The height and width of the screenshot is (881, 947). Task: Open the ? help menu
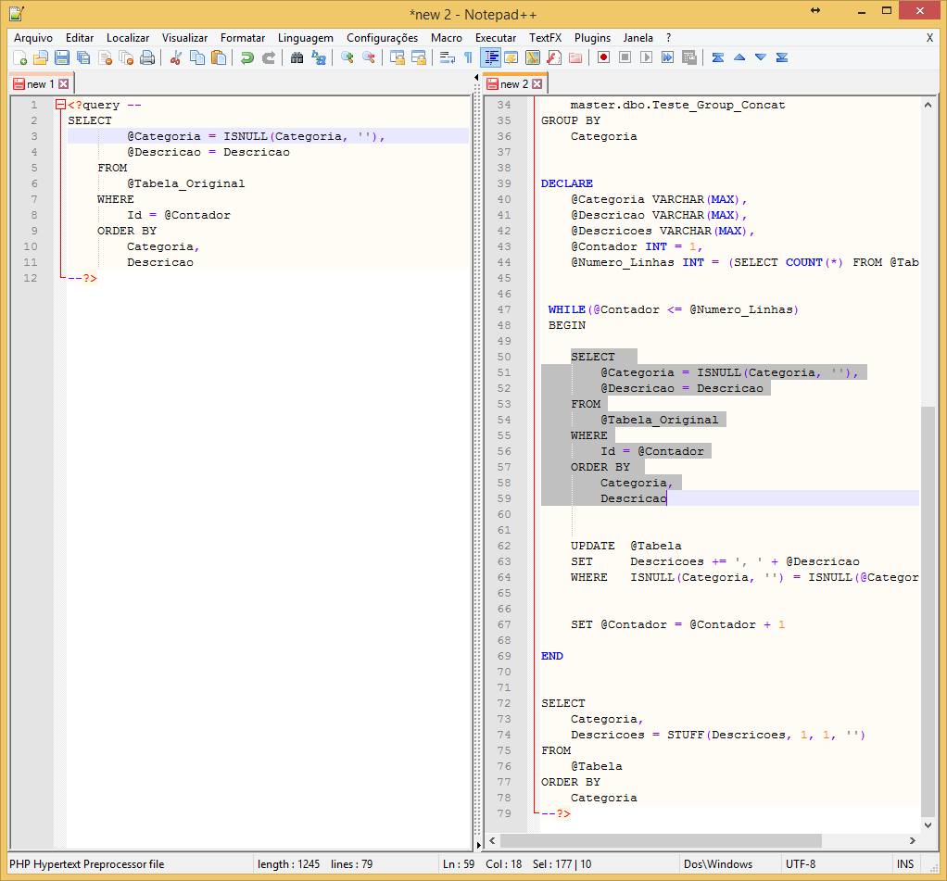click(x=669, y=37)
